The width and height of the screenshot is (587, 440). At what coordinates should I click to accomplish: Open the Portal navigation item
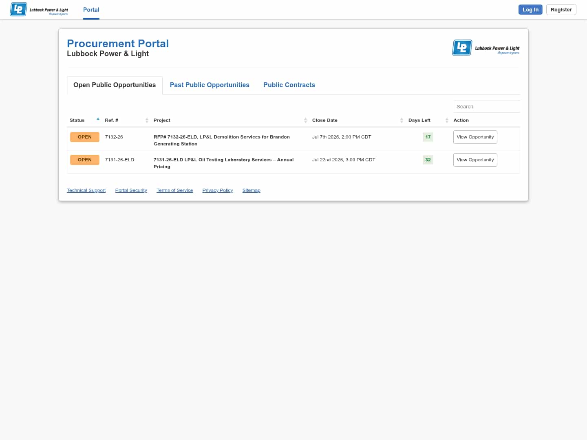tap(91, 10)
